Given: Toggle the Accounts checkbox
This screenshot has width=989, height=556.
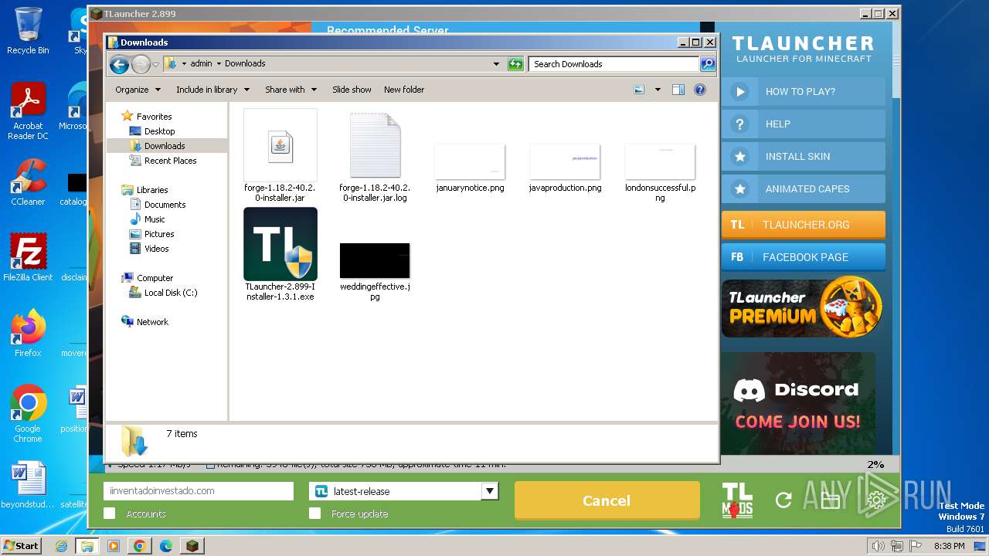Looking at the screenshot, I should click(109, 514).
